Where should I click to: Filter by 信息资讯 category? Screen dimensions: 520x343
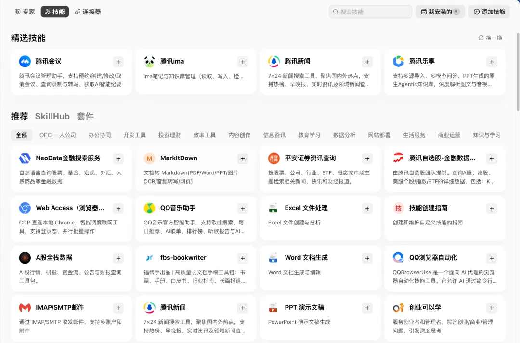pos(274,135)
